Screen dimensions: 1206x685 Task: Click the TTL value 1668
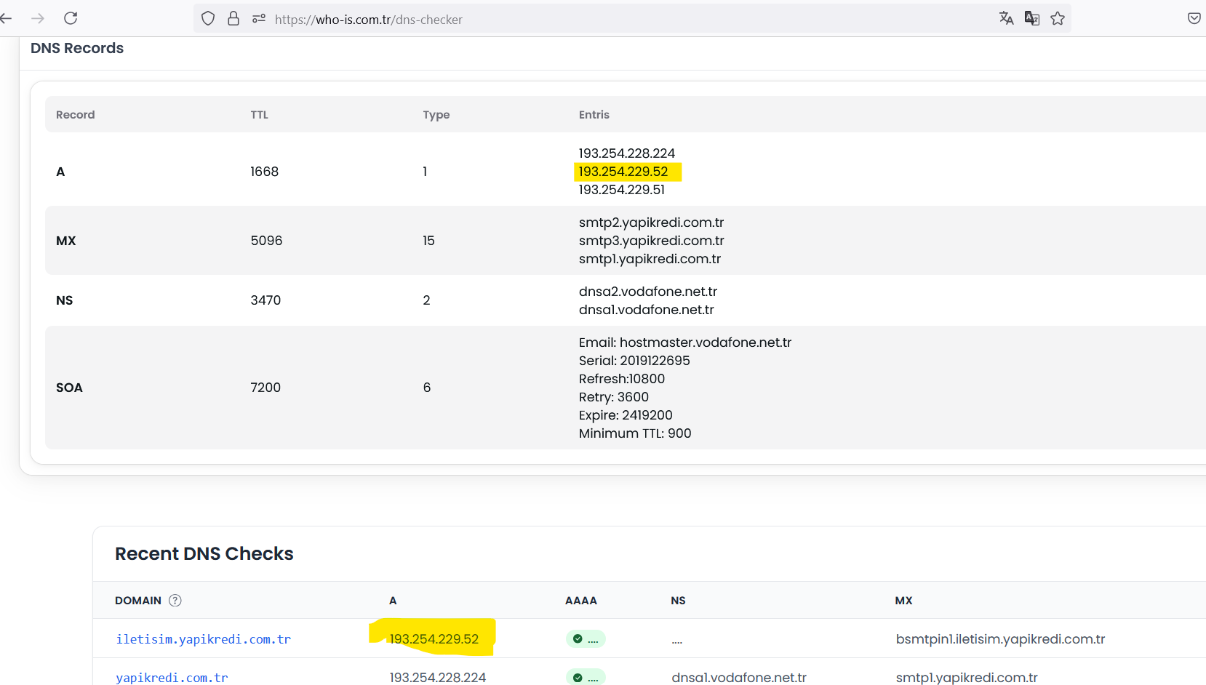(x=265, y=172)
